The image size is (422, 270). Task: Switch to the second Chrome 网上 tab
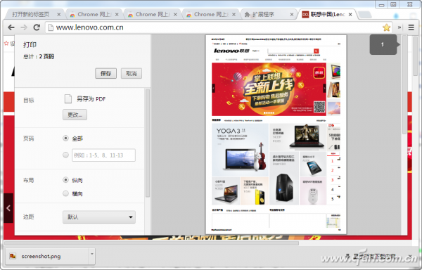(x=153, y=15)
